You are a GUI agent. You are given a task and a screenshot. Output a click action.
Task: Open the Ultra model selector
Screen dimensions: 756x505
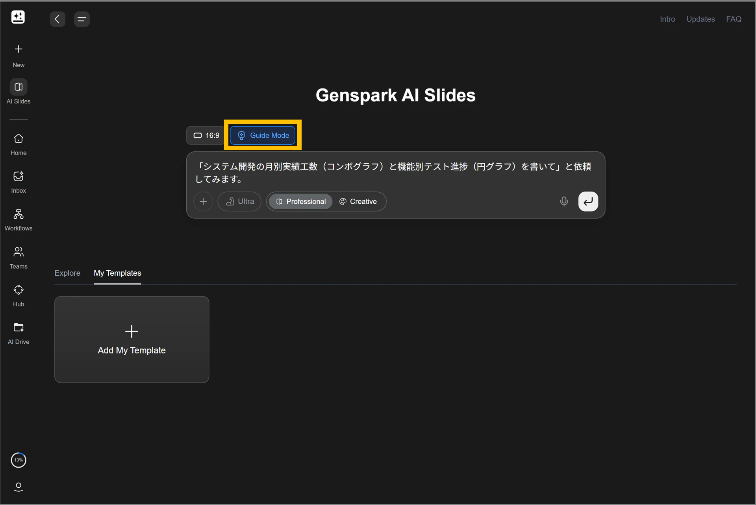coord(239,201)
